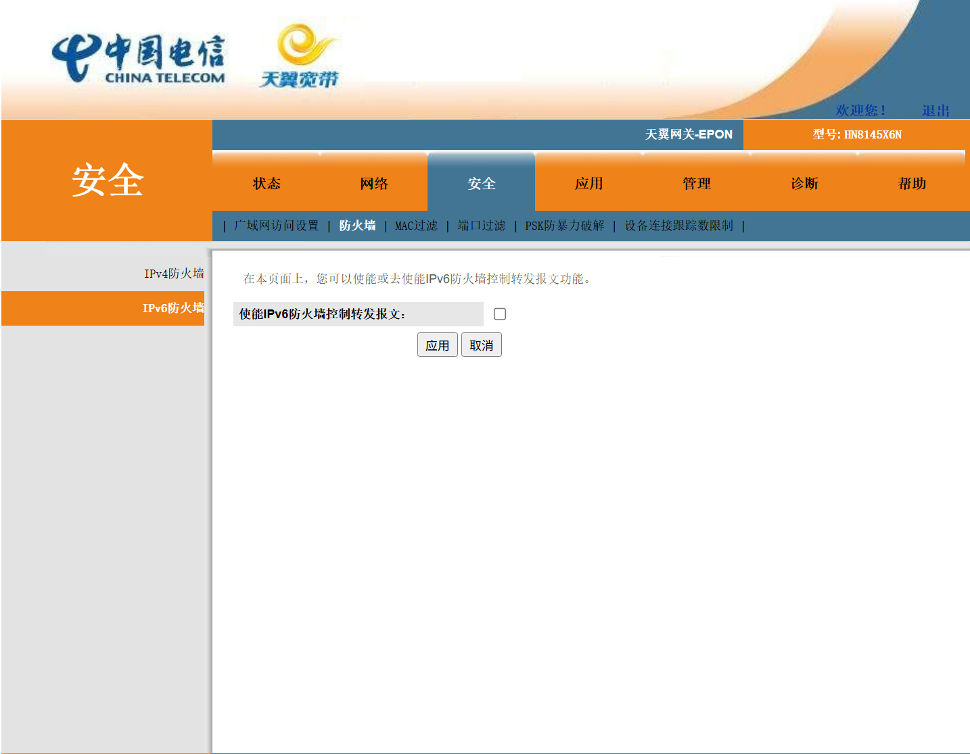Enable IPv6 firewall forwarding control checkbox

500,314
